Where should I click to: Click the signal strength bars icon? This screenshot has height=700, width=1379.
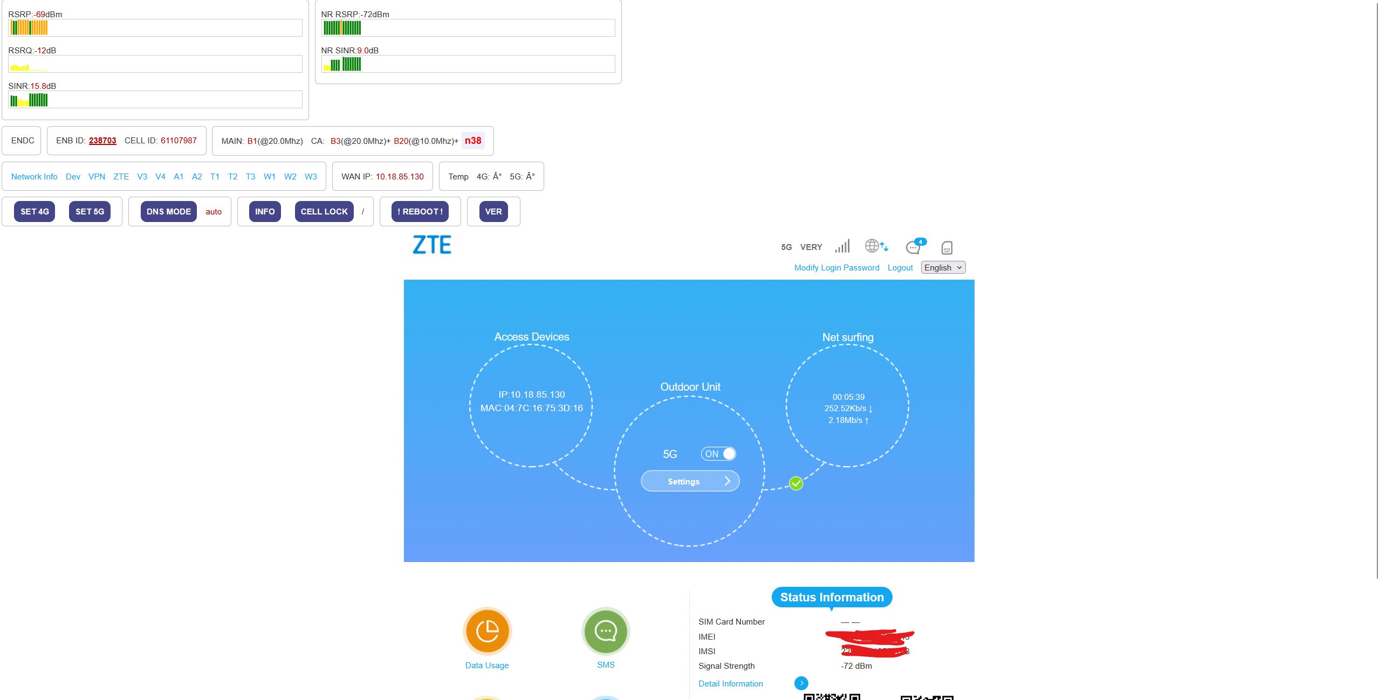(842, 246)
